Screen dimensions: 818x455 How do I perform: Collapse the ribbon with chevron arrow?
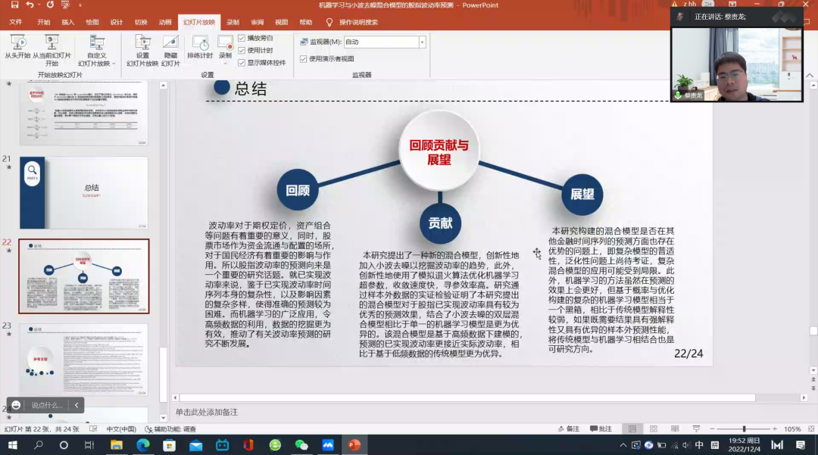(x=810, y=76)
